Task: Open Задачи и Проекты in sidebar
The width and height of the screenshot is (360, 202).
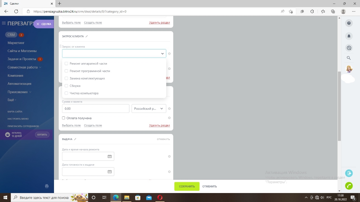Action: [22, 59]
